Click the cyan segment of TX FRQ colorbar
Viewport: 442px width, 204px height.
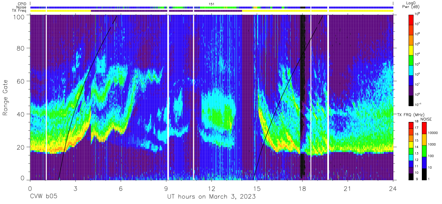(411, 157)
